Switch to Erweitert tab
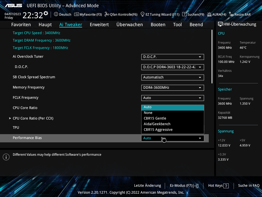 99,25
